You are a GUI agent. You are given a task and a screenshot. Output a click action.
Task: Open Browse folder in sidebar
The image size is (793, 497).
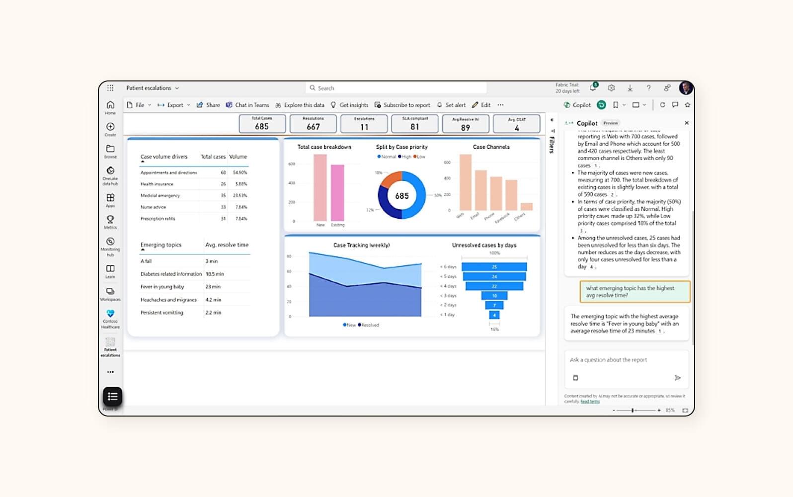pos(110,151)
